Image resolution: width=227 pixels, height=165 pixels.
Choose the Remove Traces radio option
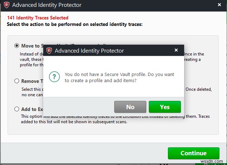pos(17,81)
